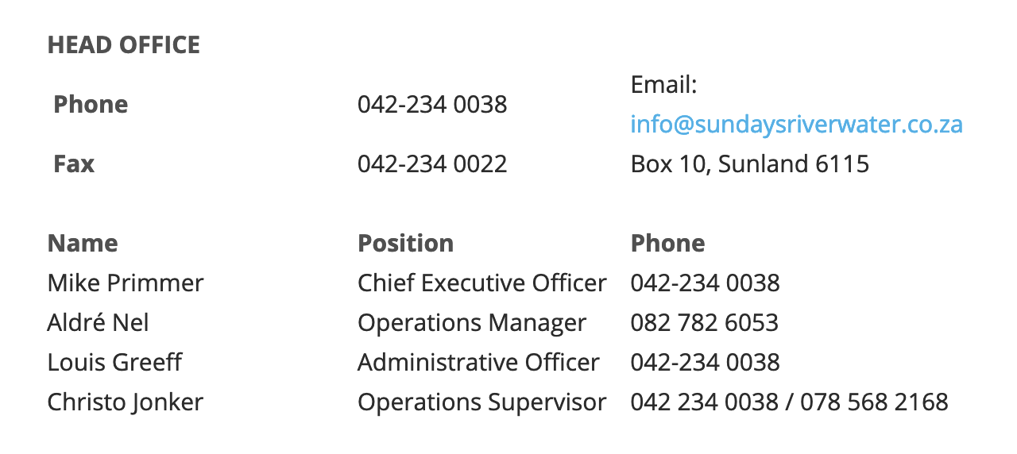This screenshot has width=1017, height=454.
Task: Select the name Christo Jonker
Action: 126,402
